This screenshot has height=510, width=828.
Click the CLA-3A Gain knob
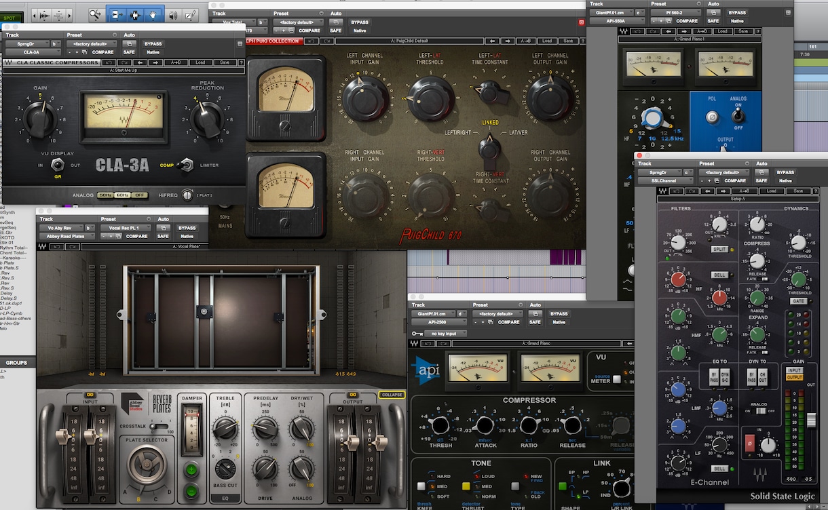click(41, 119)
